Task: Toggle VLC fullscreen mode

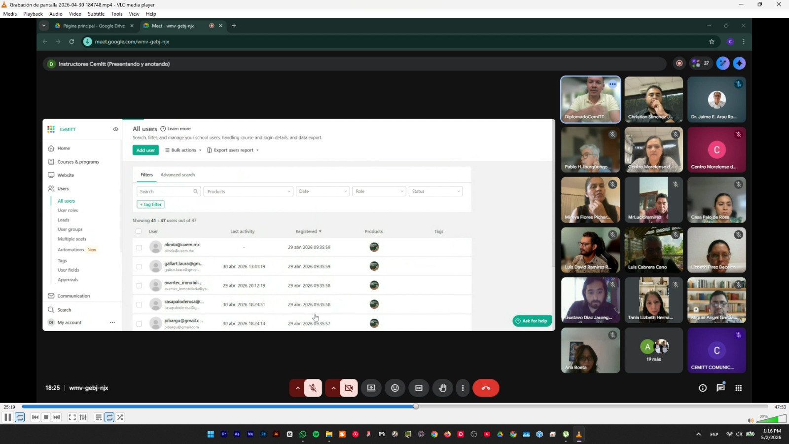Action: coord(72,417)
